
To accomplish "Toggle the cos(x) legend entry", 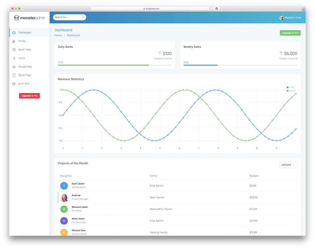I will 290,91.
